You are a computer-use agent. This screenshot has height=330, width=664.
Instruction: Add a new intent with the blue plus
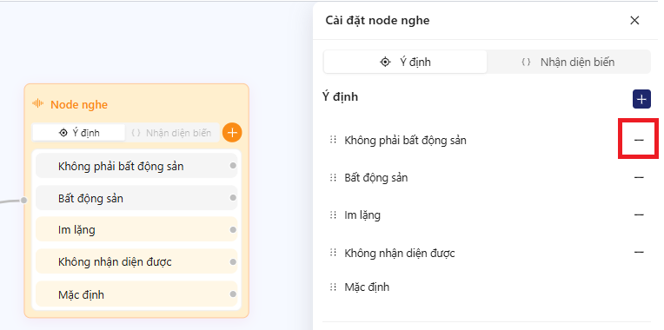pyautogui.click(x=641, y=99)
